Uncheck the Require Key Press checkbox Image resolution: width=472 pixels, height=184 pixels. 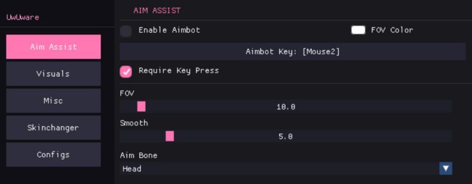(x=126, y=72)
